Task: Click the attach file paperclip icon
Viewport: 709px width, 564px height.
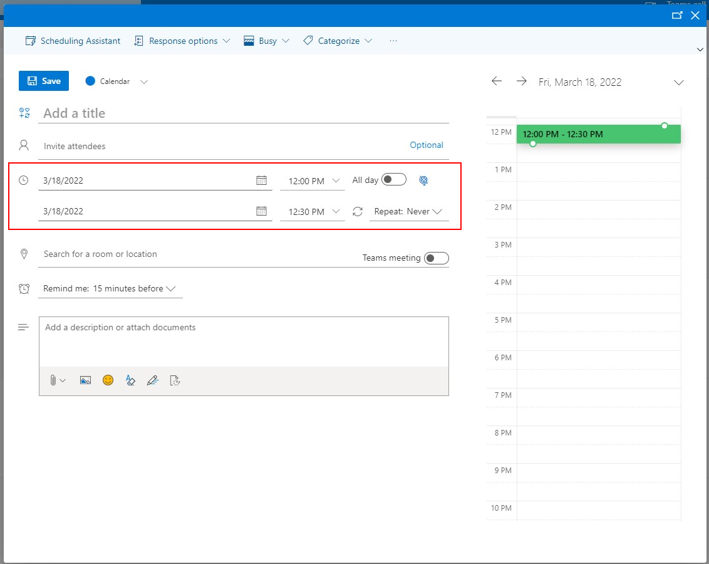Action: [x=54, y=380]
